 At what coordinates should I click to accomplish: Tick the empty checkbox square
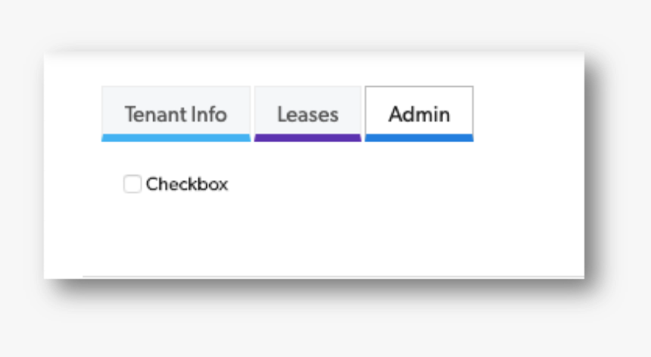132,184
